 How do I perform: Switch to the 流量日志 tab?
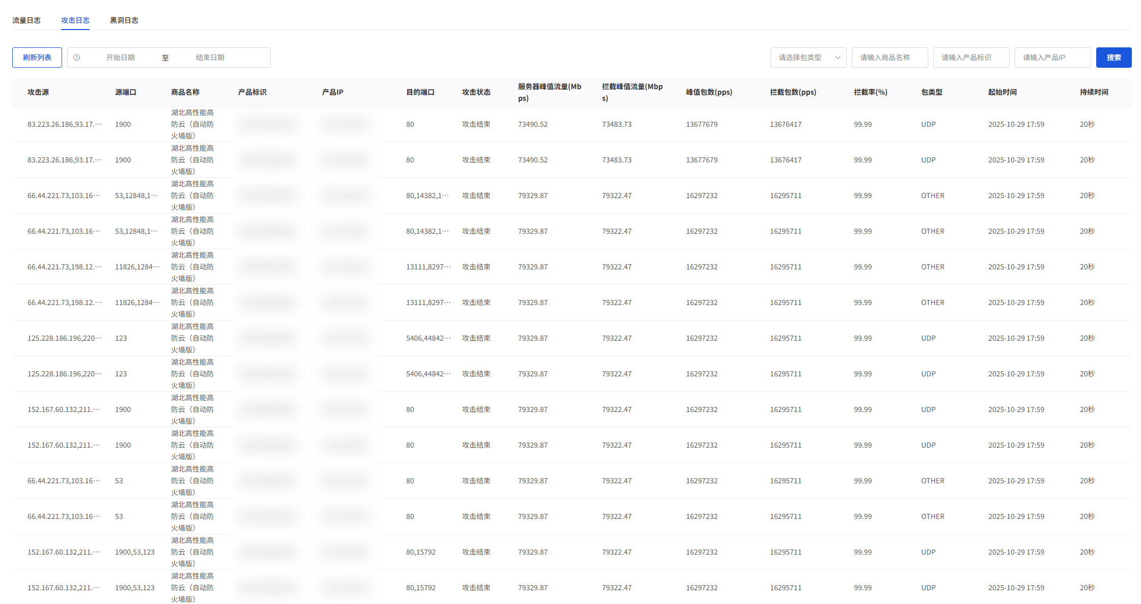pyautogui.click(x=26, y=20)
